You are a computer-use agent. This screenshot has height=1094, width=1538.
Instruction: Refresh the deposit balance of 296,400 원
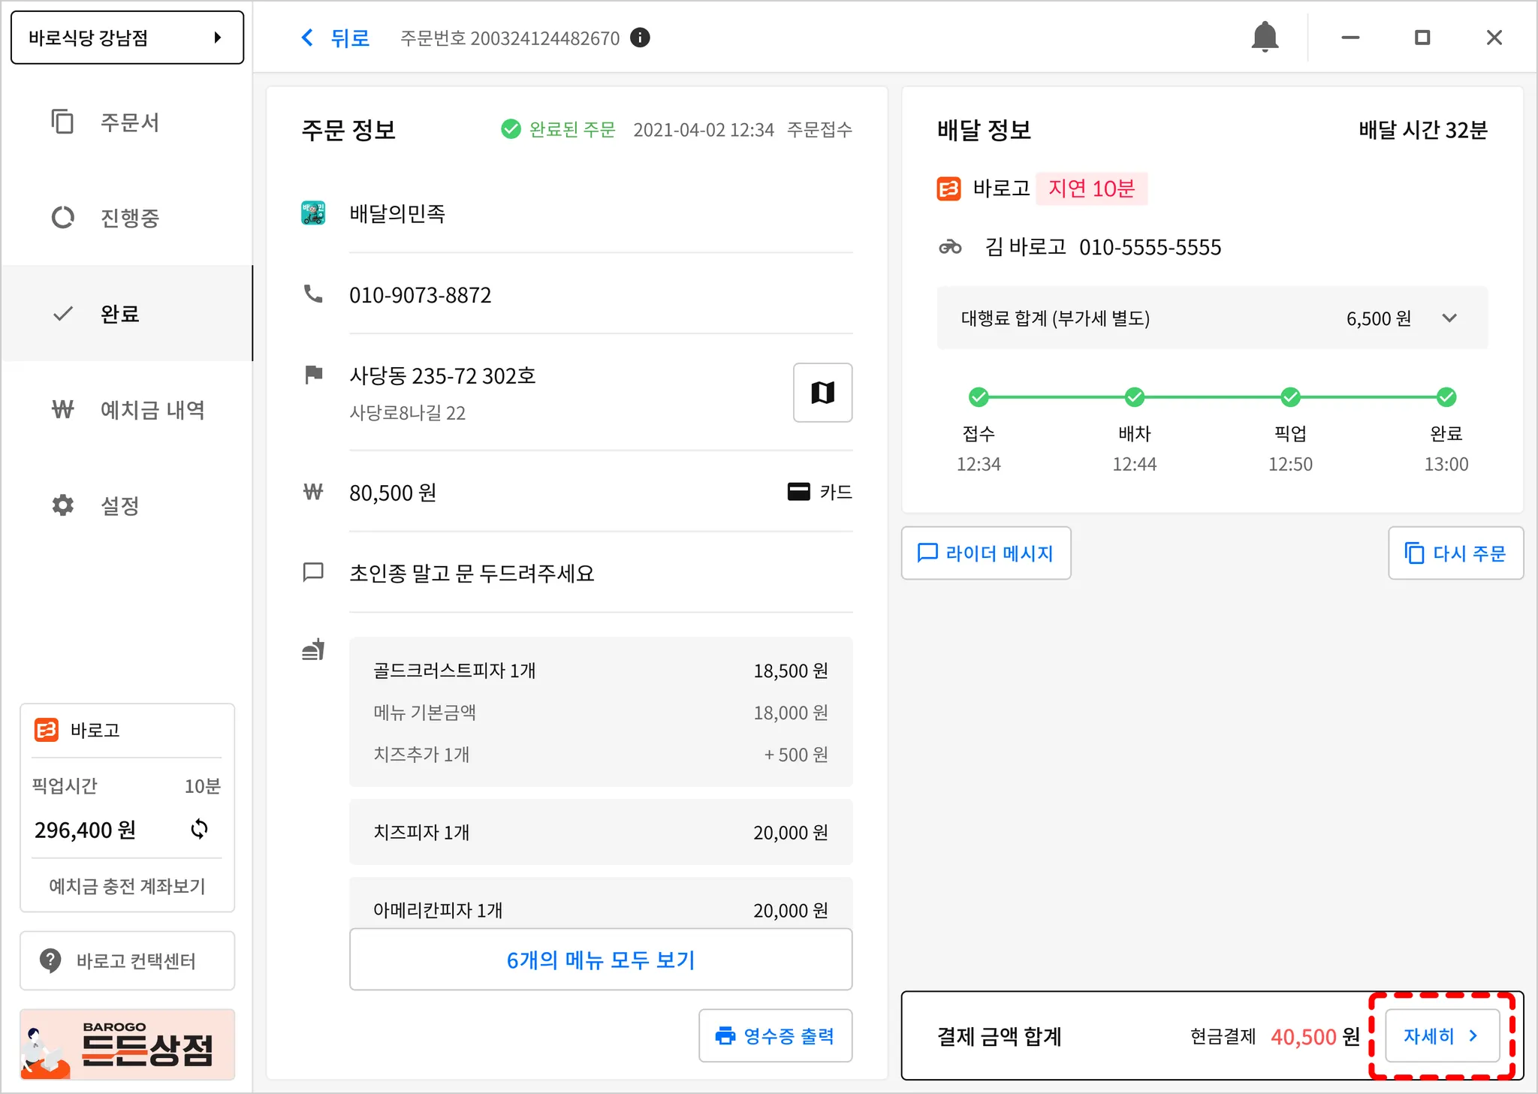(x=199, y=829)
